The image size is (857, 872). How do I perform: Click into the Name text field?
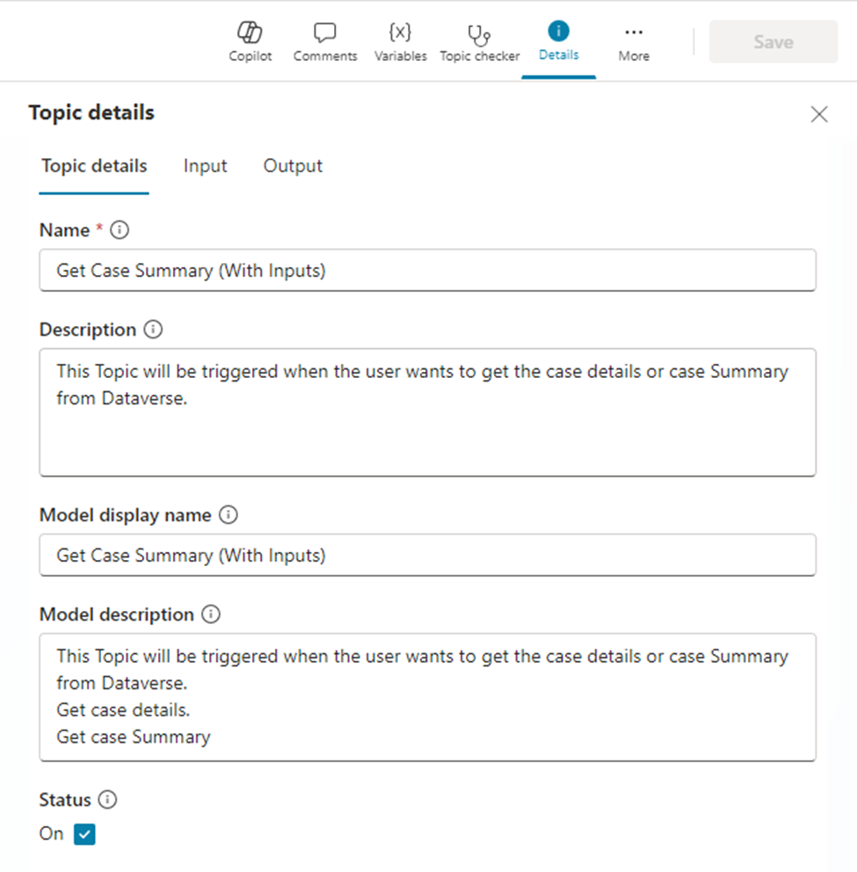427,271
